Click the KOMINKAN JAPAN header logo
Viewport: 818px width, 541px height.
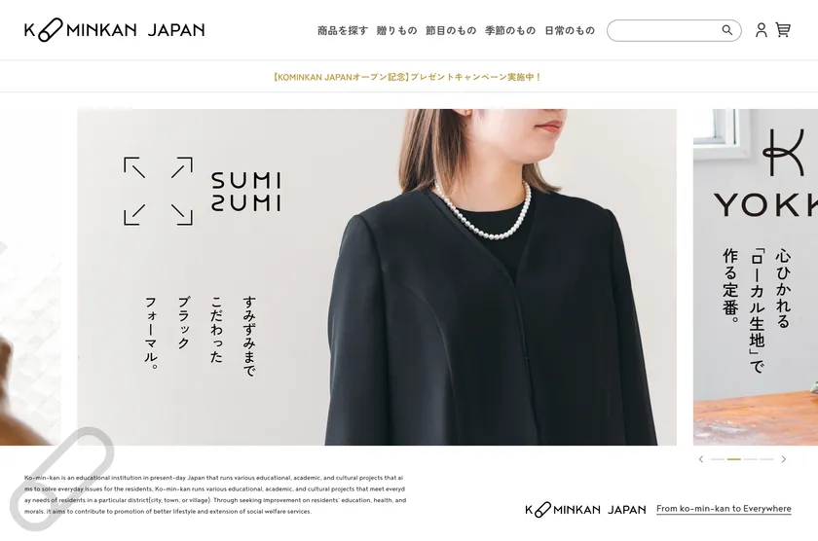click(x=114, y=30)
